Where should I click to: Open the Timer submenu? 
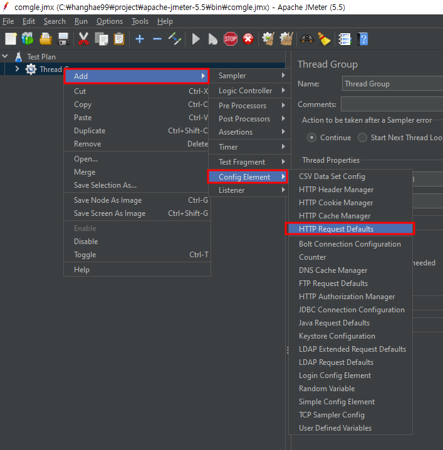coord(249,147)
